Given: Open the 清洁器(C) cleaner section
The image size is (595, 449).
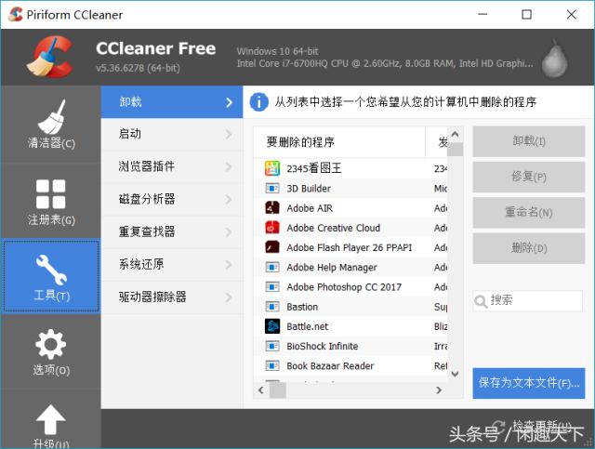Looking at the screenshot, I should [x=51, y=125].
